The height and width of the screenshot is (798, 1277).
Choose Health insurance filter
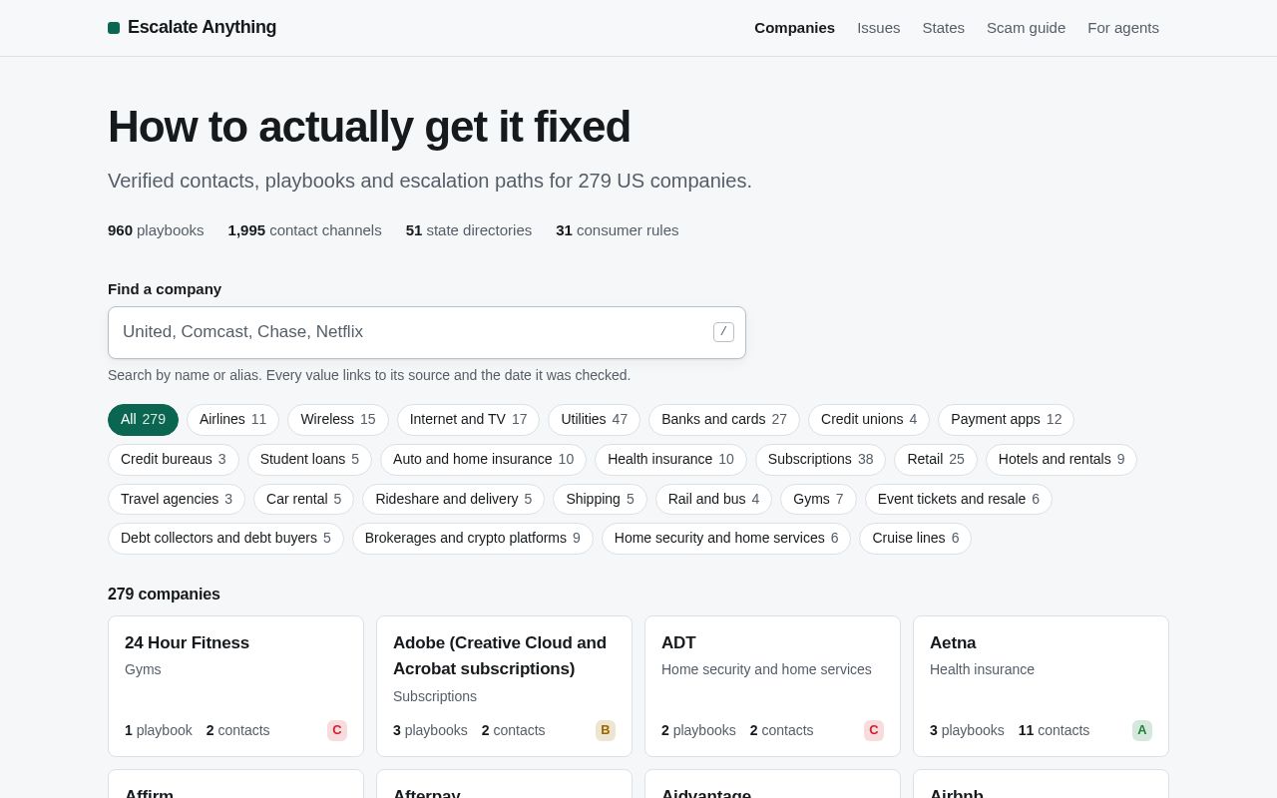coord(670,460)
